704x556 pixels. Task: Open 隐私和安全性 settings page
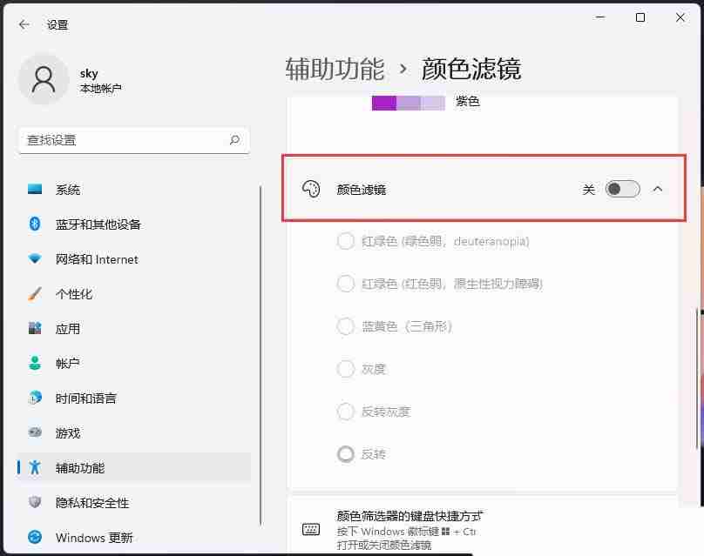(x=83, y=502)
